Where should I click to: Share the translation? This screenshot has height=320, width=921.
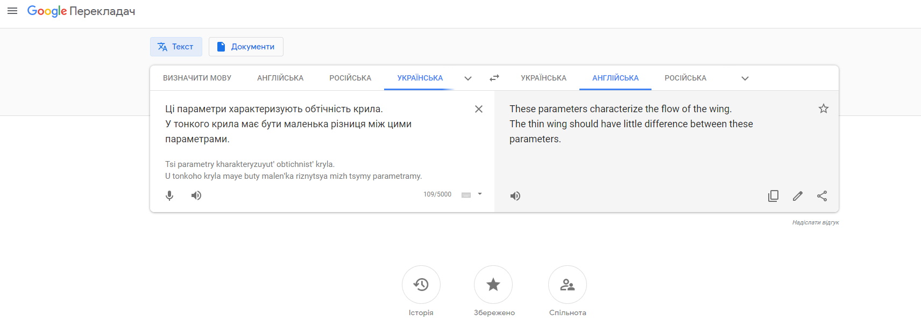coord(822,196)
